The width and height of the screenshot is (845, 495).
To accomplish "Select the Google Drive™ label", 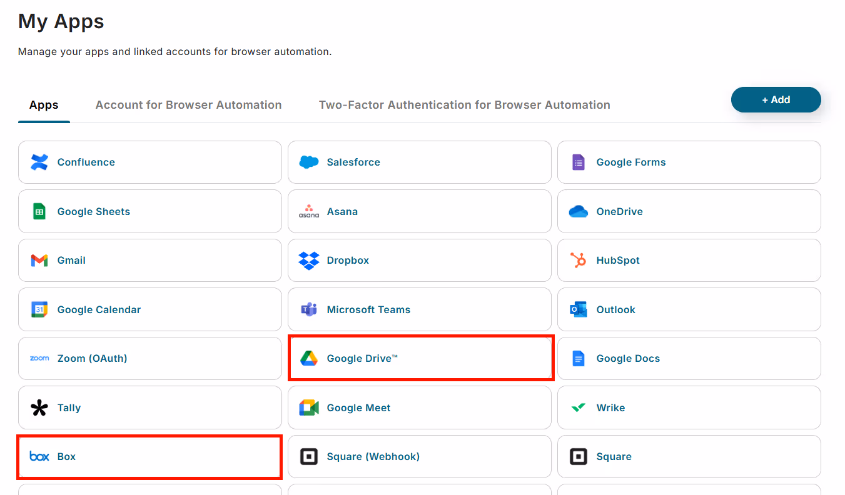I will 362,358.
